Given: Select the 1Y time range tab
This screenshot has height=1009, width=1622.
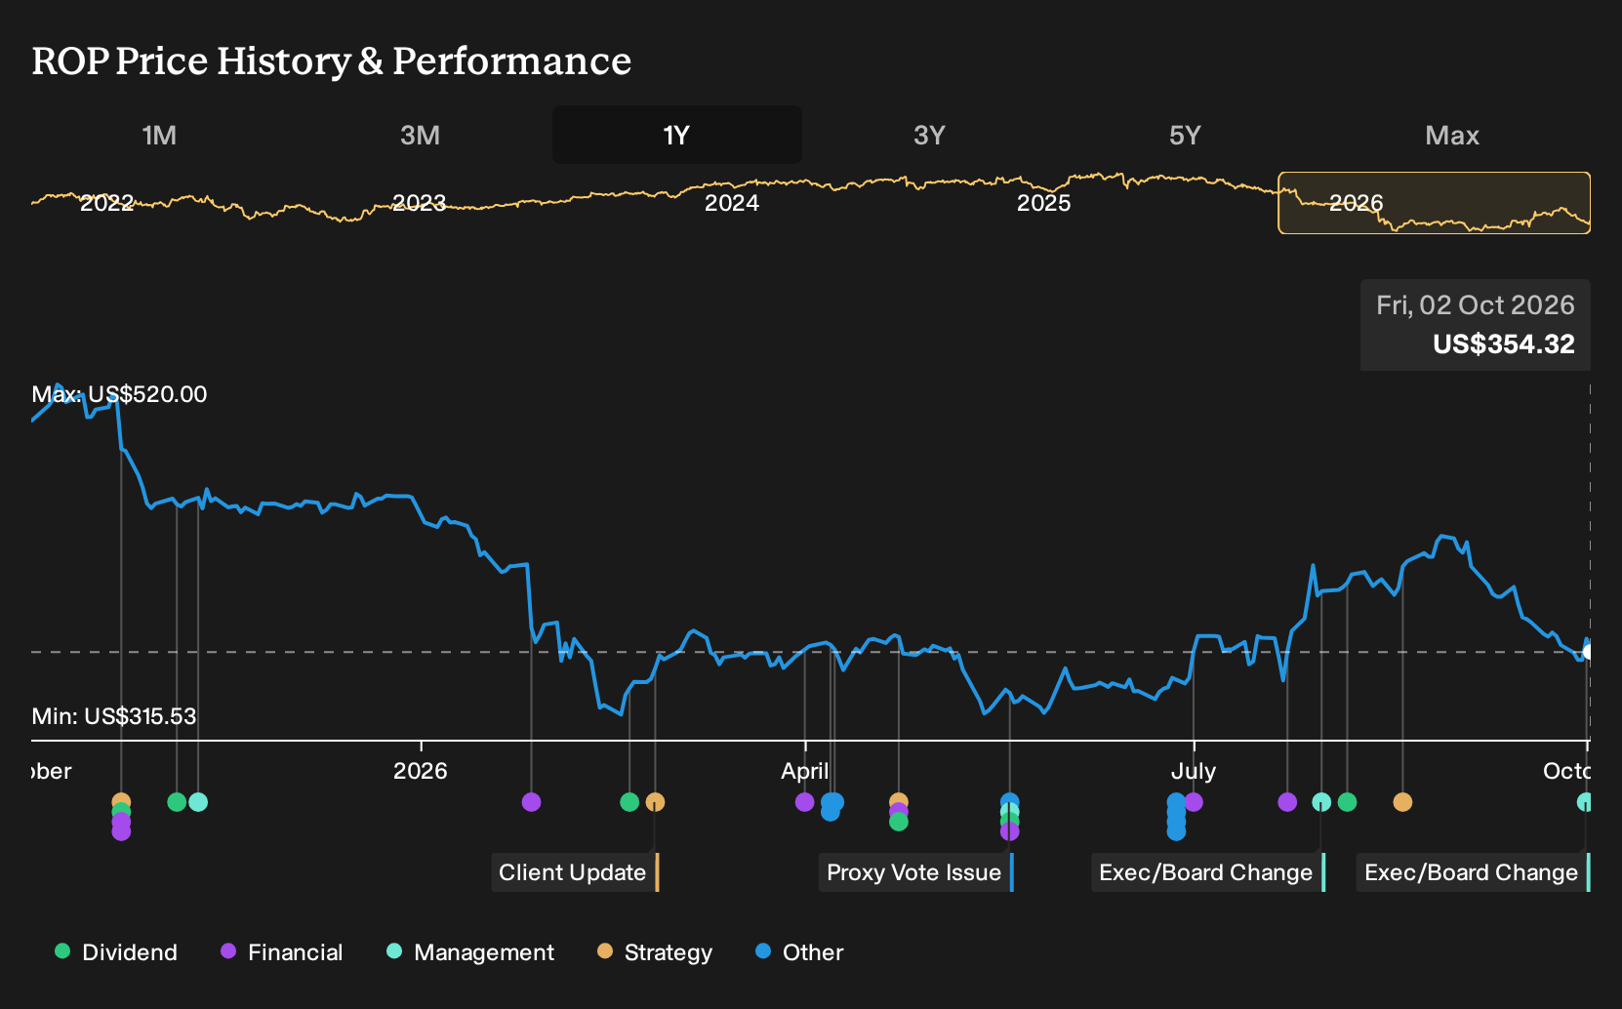Looking at the screenshot, I should [676, 135].
